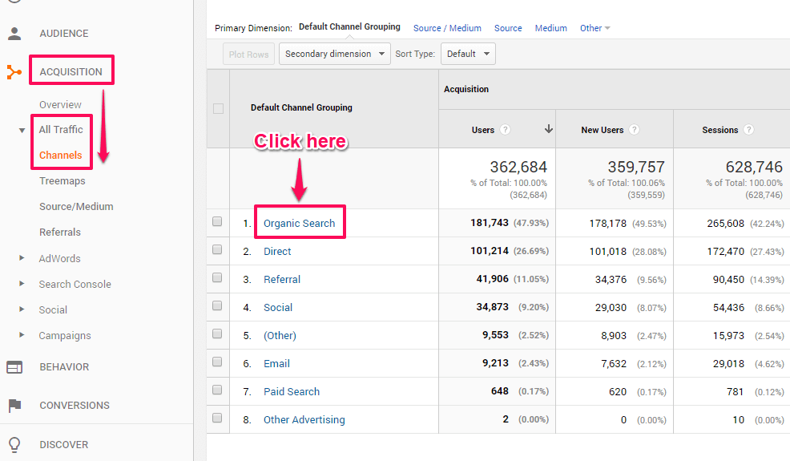This screenshot has width=790, height=461.
Task: Switch to Medium primary dimension
Action: pyautogui.click(x=550, y=28)
